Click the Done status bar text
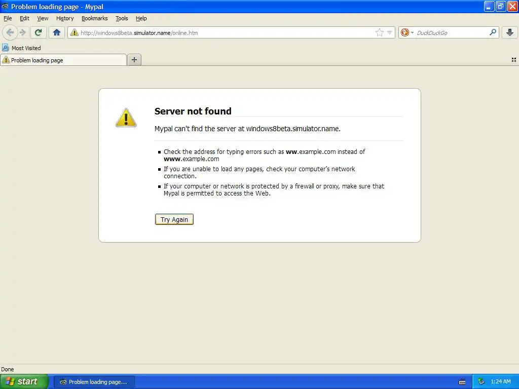 [x=7, y=369]
